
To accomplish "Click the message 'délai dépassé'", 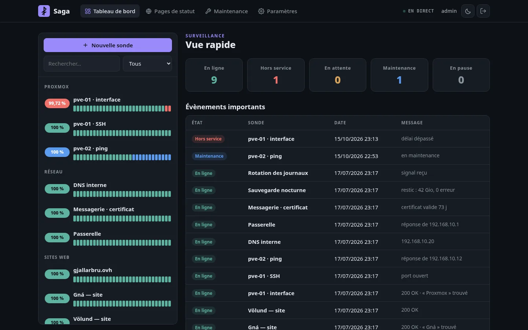I will 417,139.
